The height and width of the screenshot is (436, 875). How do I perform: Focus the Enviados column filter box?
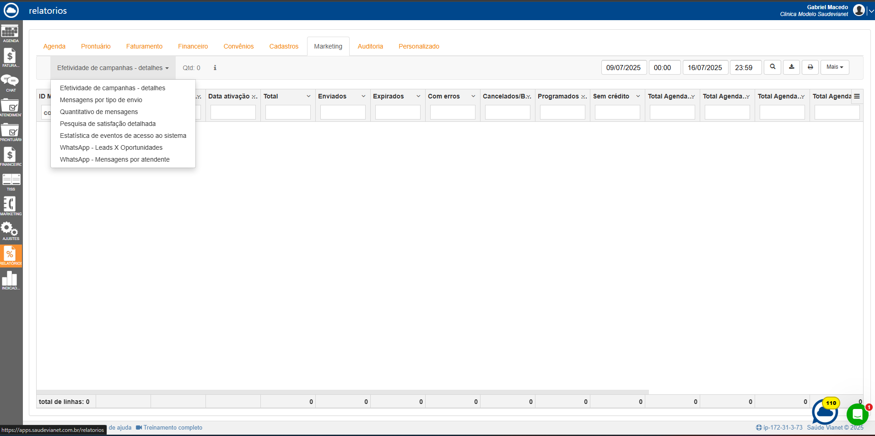[x=343, y=112]
